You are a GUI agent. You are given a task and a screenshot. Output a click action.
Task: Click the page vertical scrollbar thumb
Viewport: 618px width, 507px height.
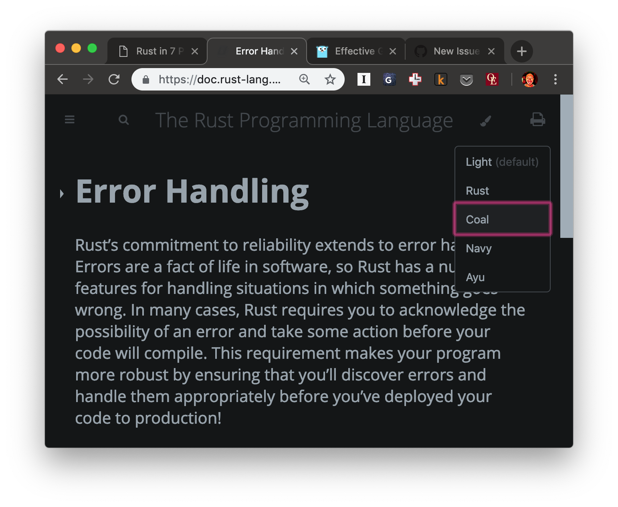(566, 166)
